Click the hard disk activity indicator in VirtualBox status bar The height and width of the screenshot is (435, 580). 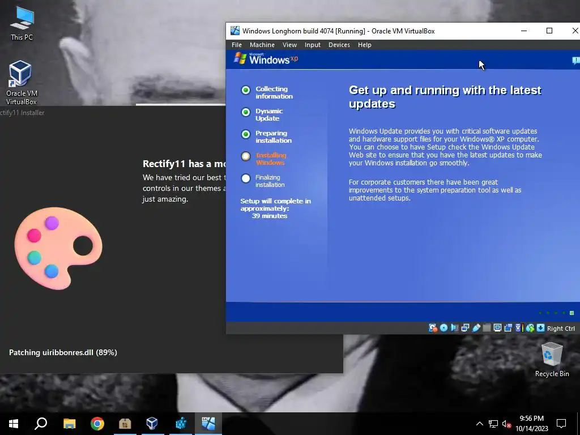(x=432, y=328)
